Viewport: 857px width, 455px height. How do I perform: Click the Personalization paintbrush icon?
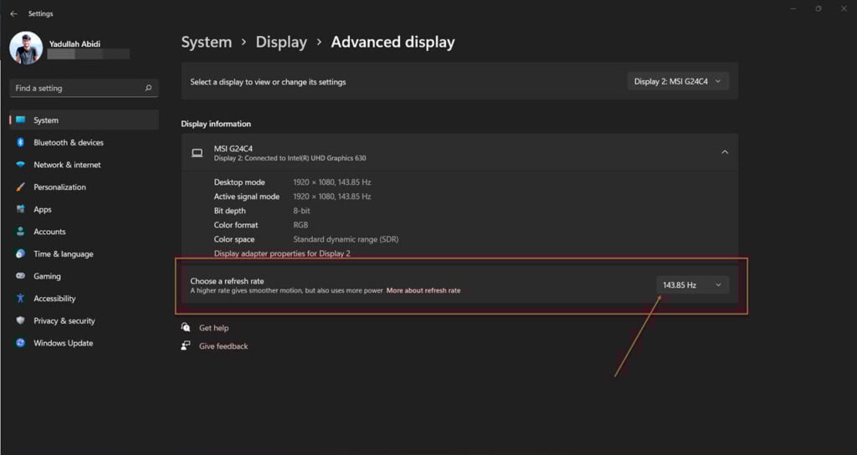[21, 187]
